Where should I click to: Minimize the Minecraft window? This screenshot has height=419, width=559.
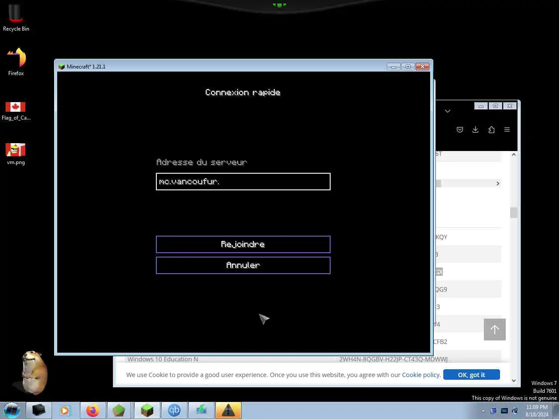pyautogui.click(x=393, y=66)
